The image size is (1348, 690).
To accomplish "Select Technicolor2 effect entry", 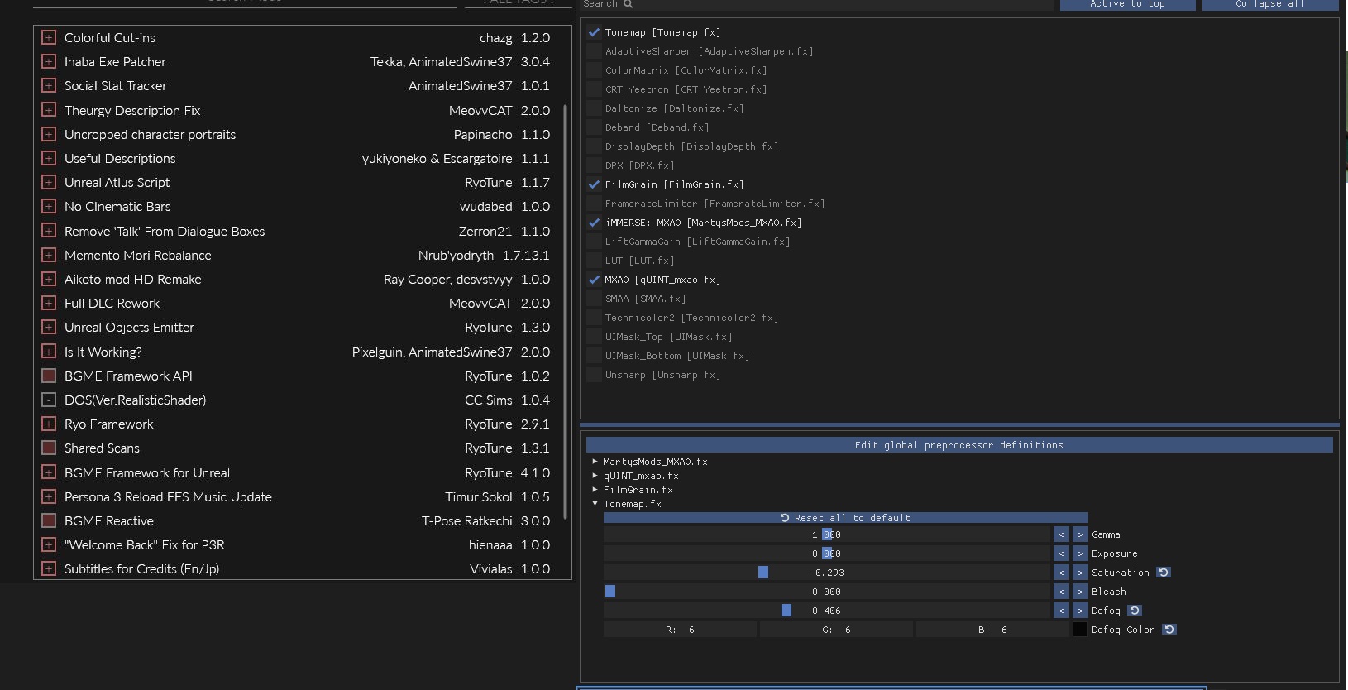I will click(x=691, y=318).
